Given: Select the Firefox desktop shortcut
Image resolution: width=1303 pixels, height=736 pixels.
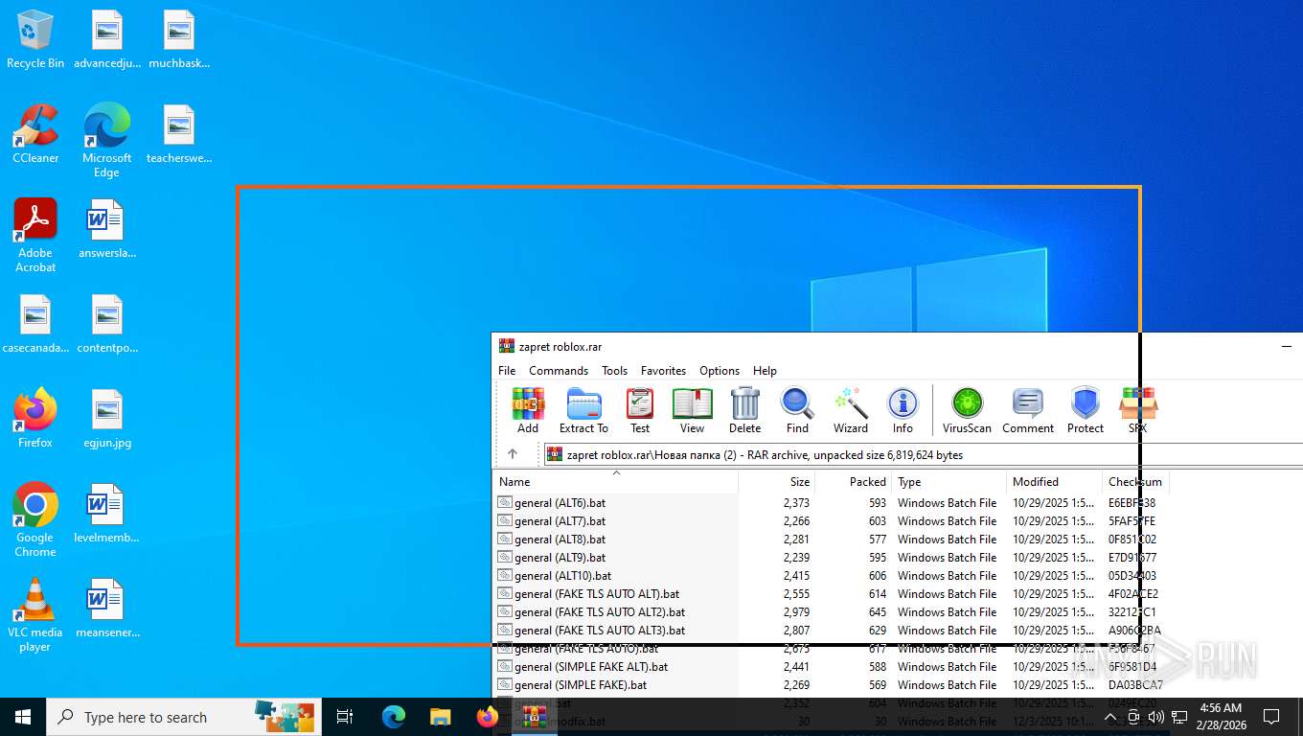Looking at the screenshot, I should [35, 419].
